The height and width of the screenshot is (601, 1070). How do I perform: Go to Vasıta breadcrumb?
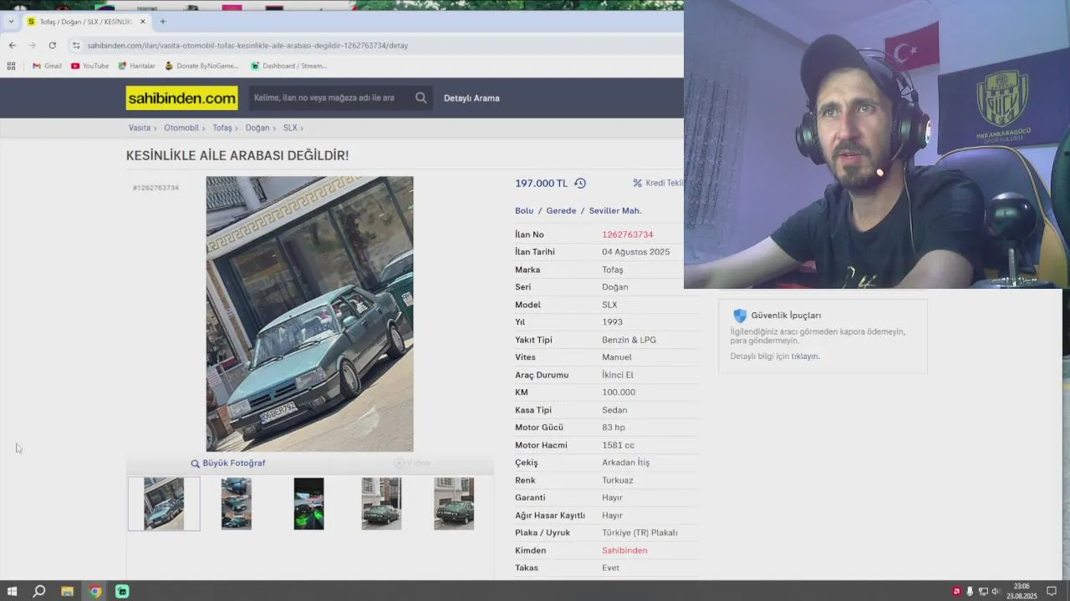click(140, 128)
